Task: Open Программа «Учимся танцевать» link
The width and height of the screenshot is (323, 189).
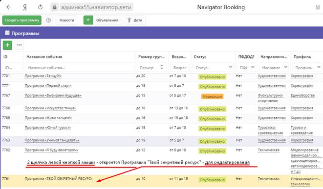Action: click(52, 140)
